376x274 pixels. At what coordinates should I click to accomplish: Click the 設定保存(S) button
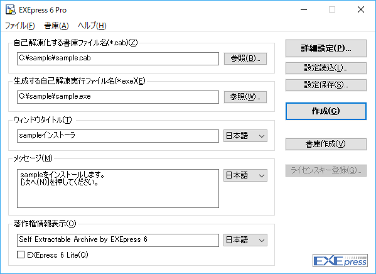(x=326, y=85)
